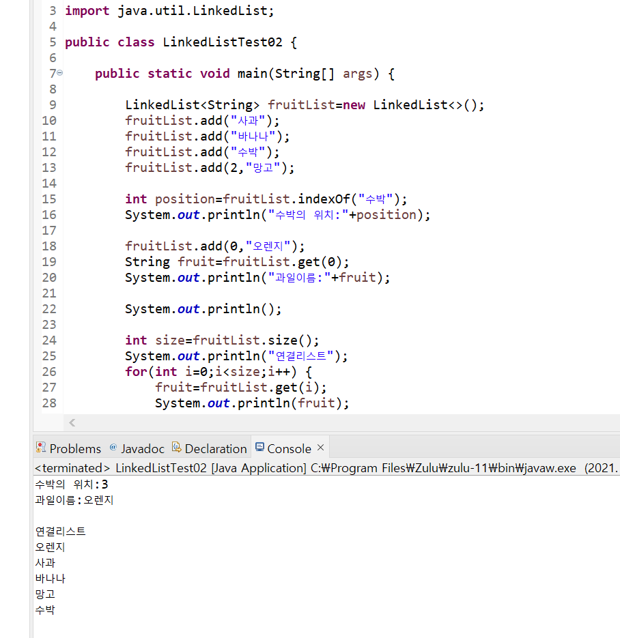620x638 pixels.
Task: Click println "수박의 위치:" line 16
Action: [278, 215]
